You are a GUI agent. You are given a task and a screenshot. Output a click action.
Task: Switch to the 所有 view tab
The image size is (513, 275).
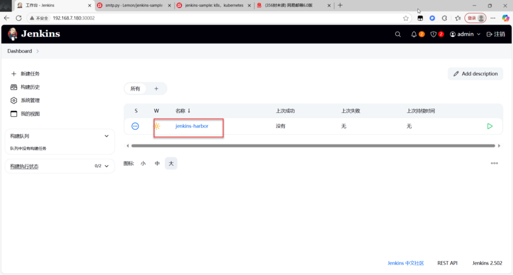(135, 88)
